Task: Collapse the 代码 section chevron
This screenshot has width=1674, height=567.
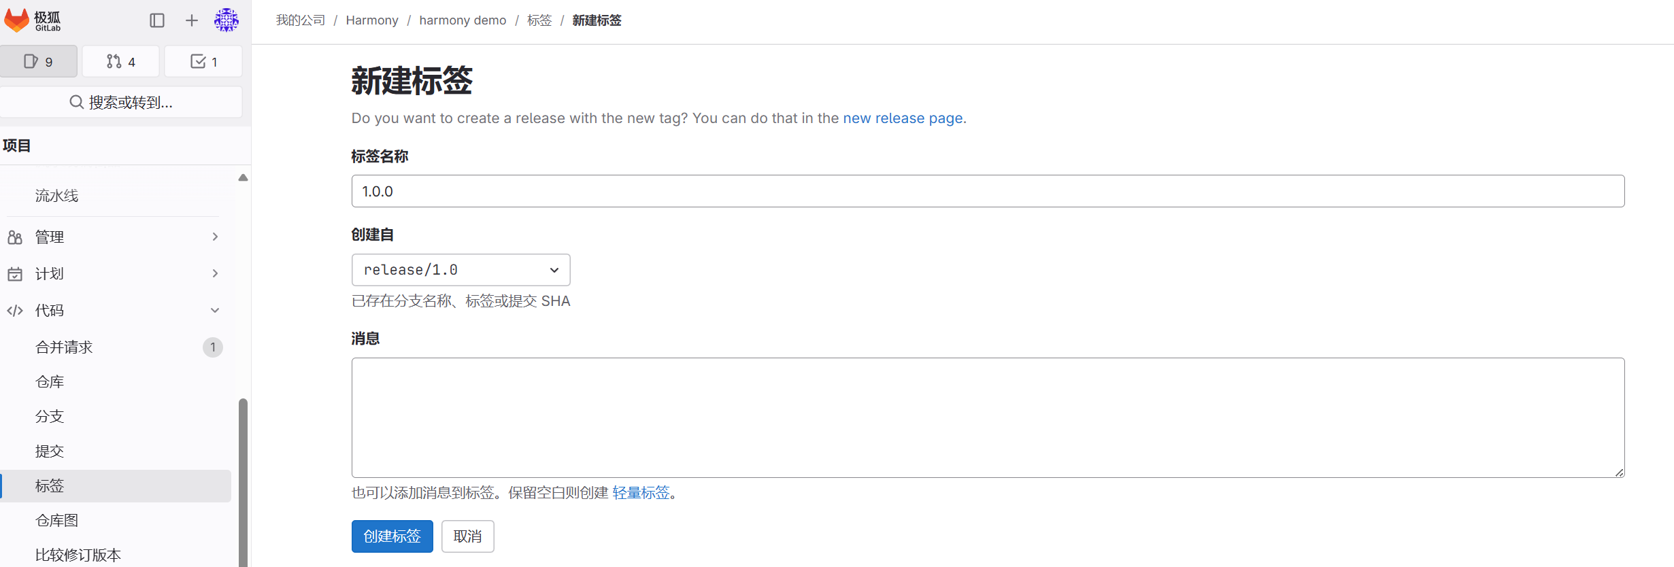Action: tap(215, 310)
